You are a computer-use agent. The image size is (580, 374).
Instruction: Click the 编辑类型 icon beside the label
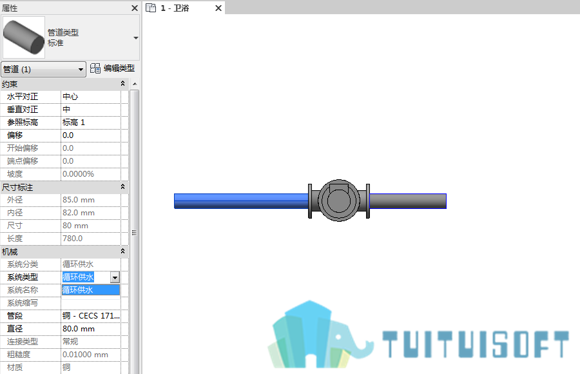pos(95,68)
